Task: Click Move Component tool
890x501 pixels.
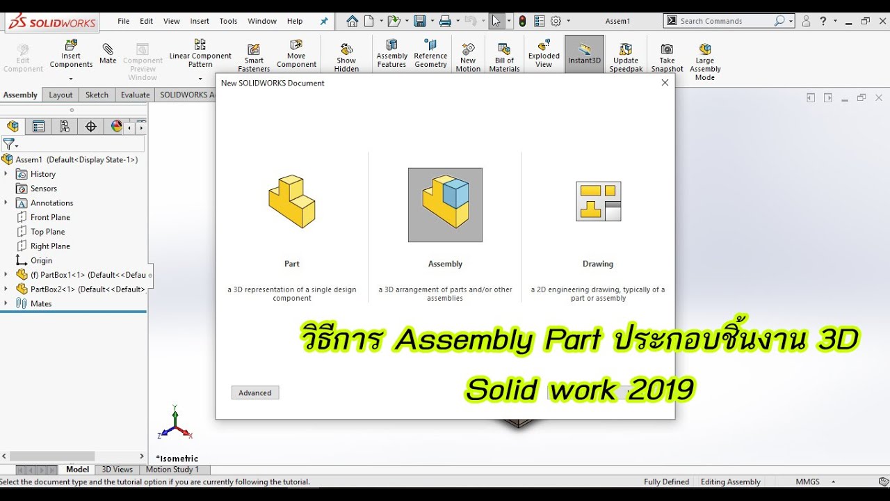Action: [296, 54]
